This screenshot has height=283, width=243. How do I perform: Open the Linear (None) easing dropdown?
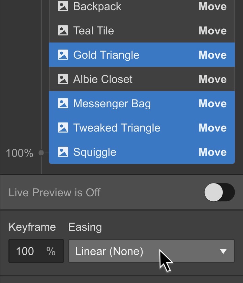[x=151, y=251]
